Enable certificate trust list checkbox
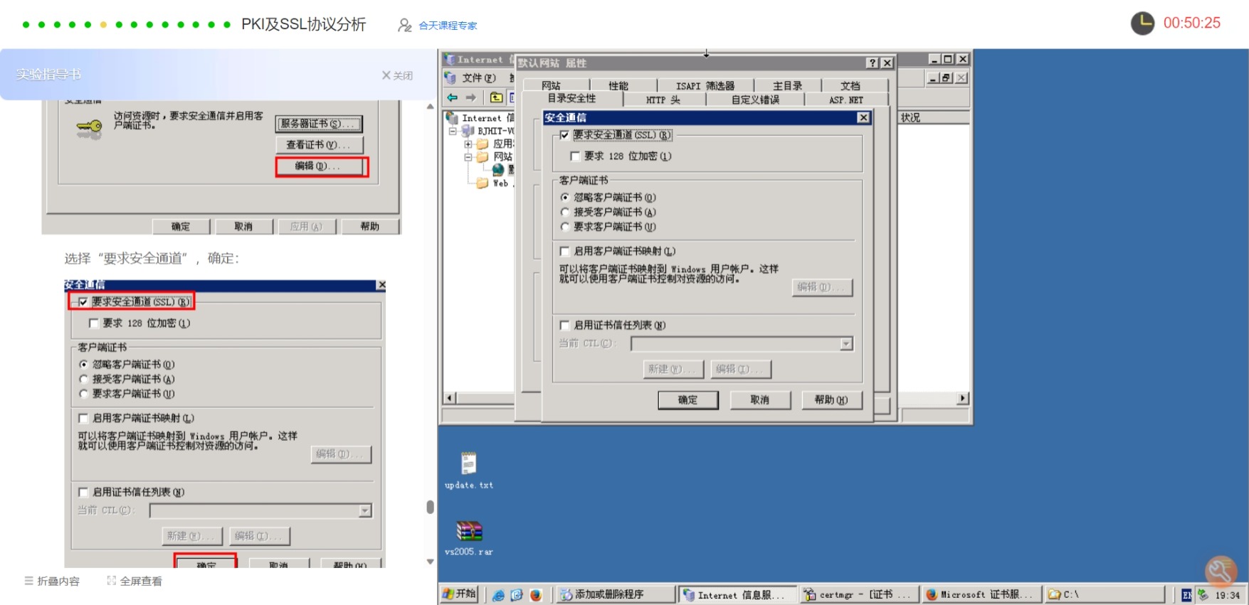 click(564, 325)
